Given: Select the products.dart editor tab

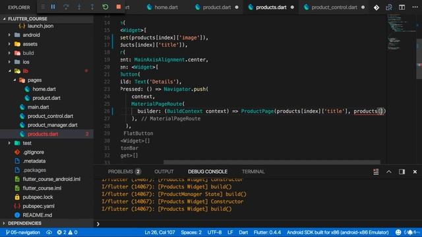Looking at the screenshot, I should [x=271, y=7].
